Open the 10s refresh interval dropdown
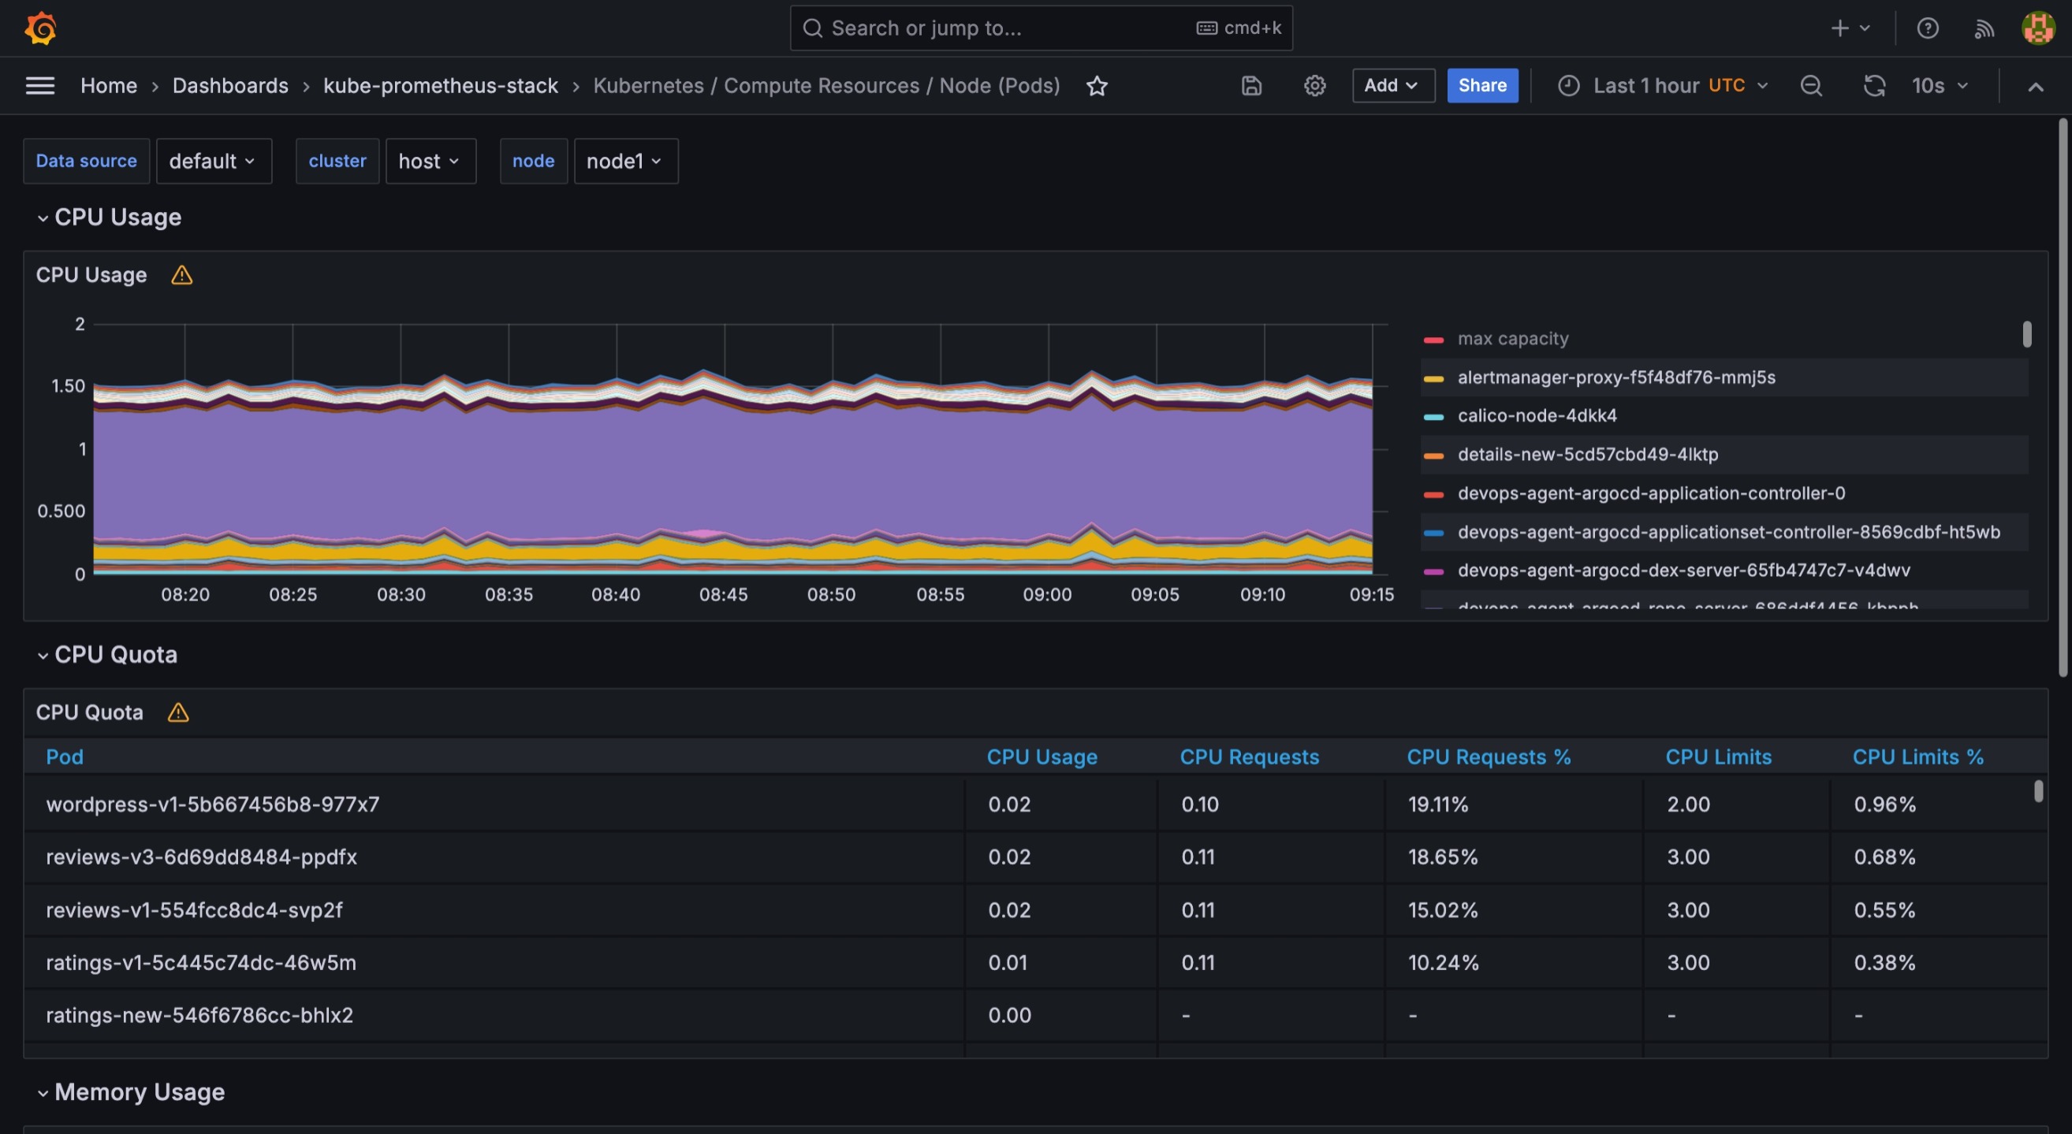Viewport: 2072px width, 1134px height. click(1939, 86)
